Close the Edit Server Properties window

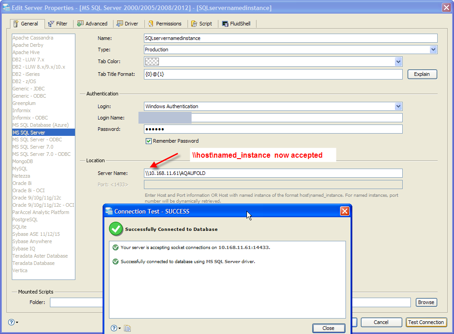(x=446, y=8)
